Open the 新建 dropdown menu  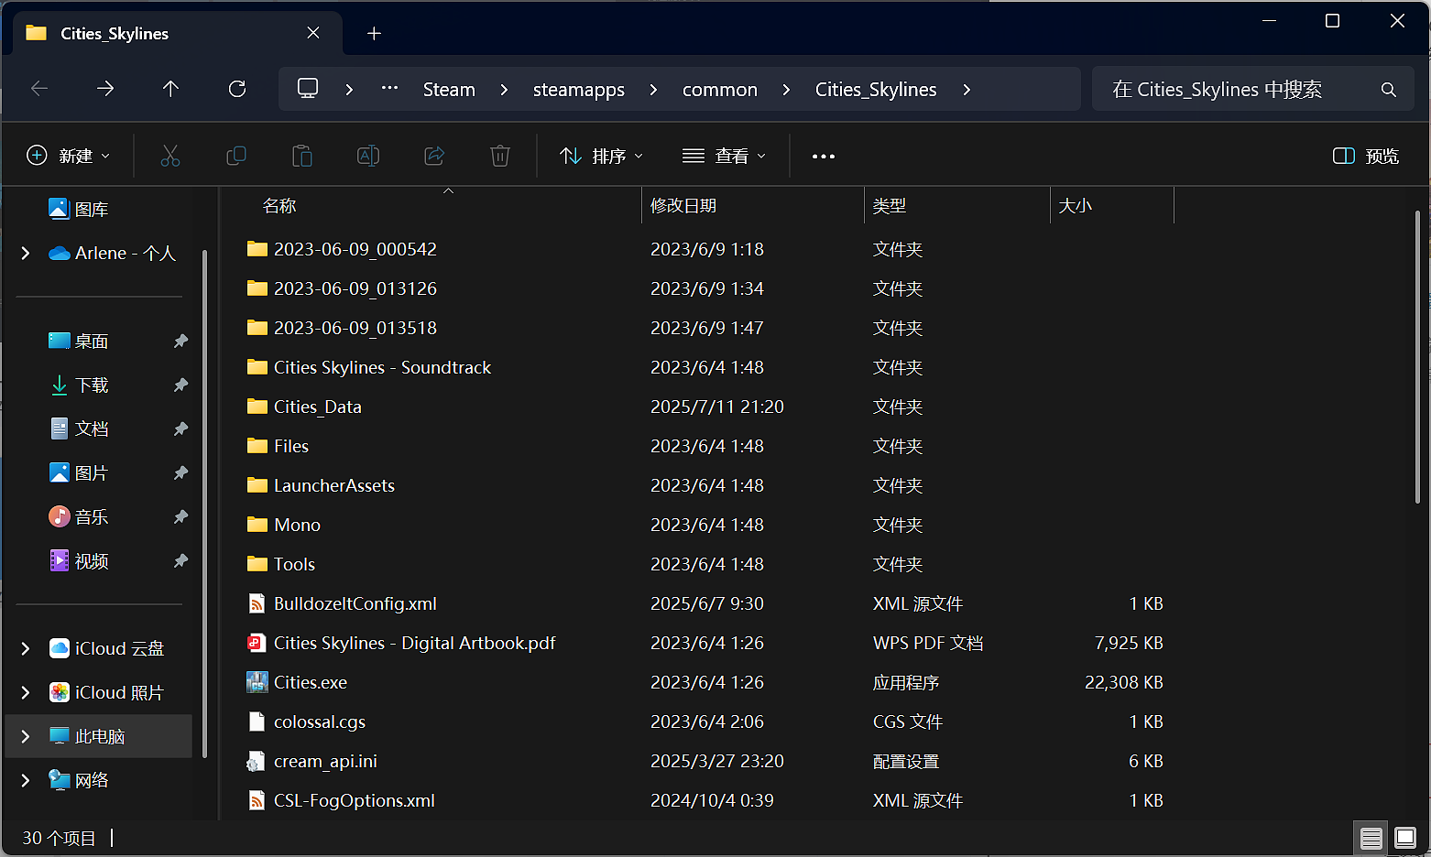click(69, 156)
